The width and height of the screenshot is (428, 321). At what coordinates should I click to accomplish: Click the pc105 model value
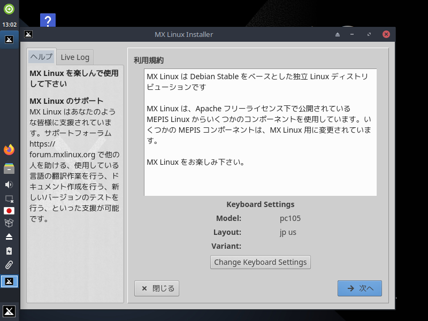[290, 218]
